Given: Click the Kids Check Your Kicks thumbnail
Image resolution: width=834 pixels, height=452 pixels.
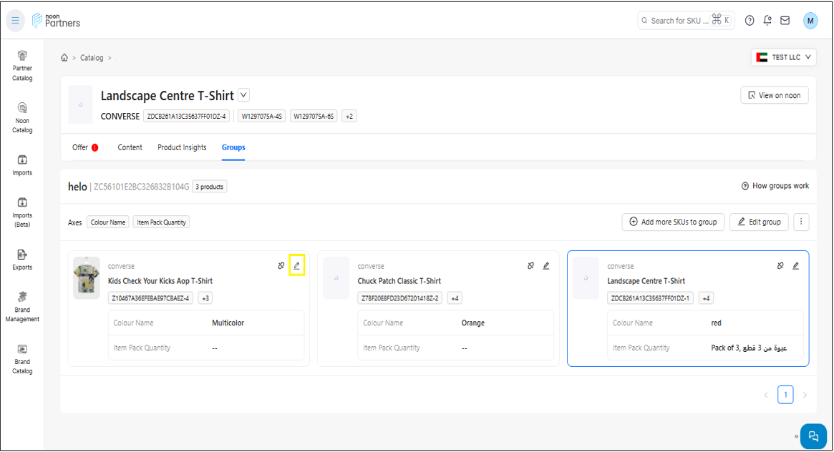Looking at the screenshot, I should tap(87, 277).
